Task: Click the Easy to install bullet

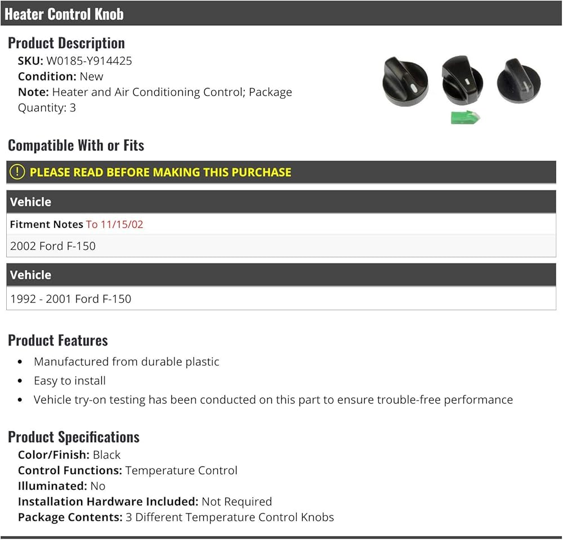Action: [x=70, y=381]
